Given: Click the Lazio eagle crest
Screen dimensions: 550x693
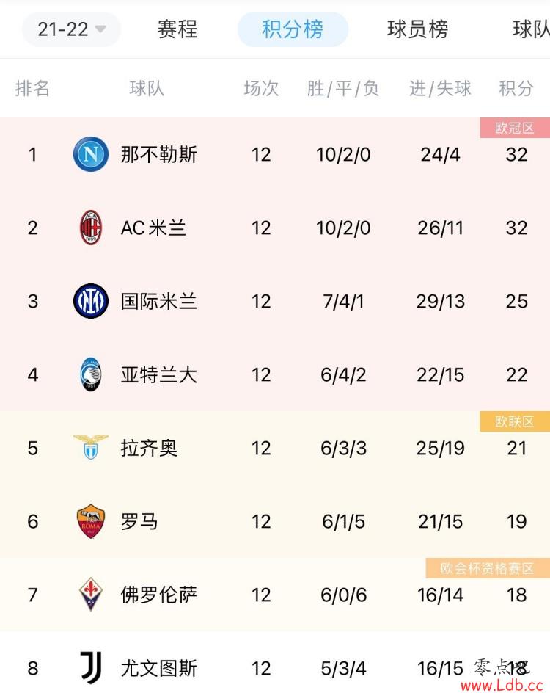Looking at the screenshot, I should [x=90, y=447].
